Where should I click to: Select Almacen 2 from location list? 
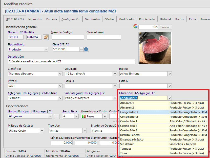click(x=163, y=108)
